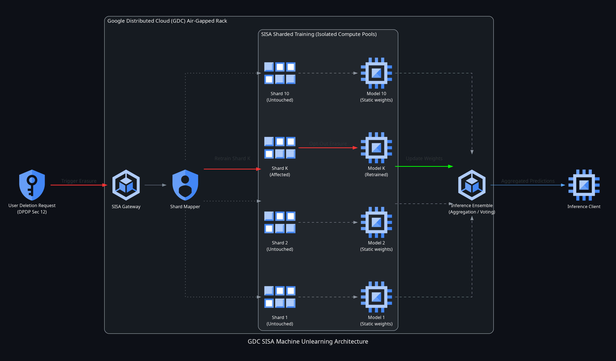616x361 pixels.
Task: Select the SISA Gateway hexagon icon
Action: coord(126,185)
